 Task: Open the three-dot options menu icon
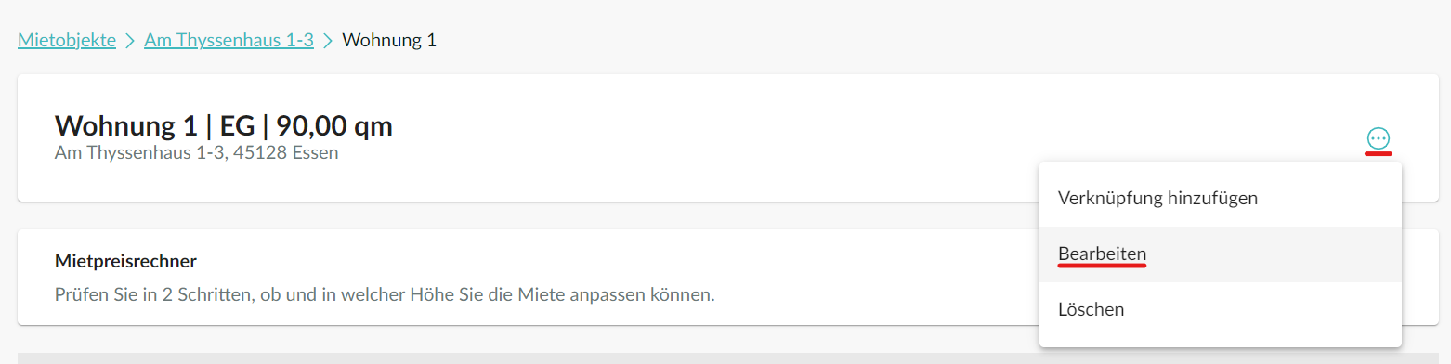point(1378,138)
